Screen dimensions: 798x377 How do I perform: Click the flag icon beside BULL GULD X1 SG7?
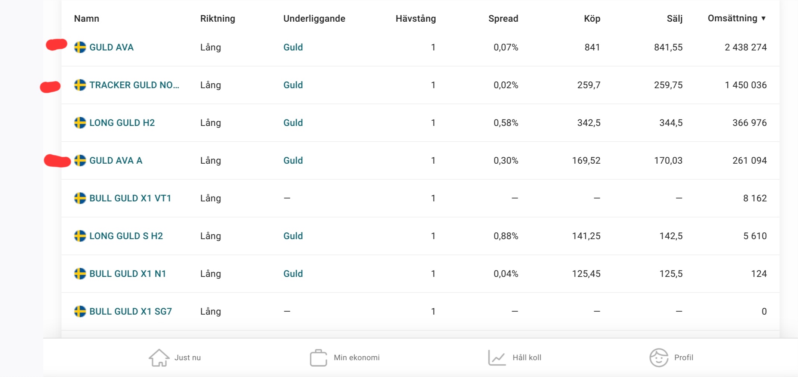[80, 312]
